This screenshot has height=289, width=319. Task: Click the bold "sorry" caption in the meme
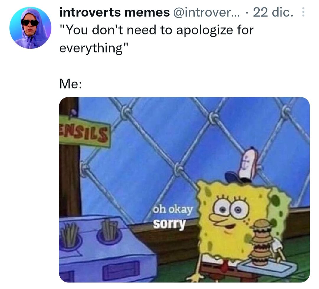(169, 223)
